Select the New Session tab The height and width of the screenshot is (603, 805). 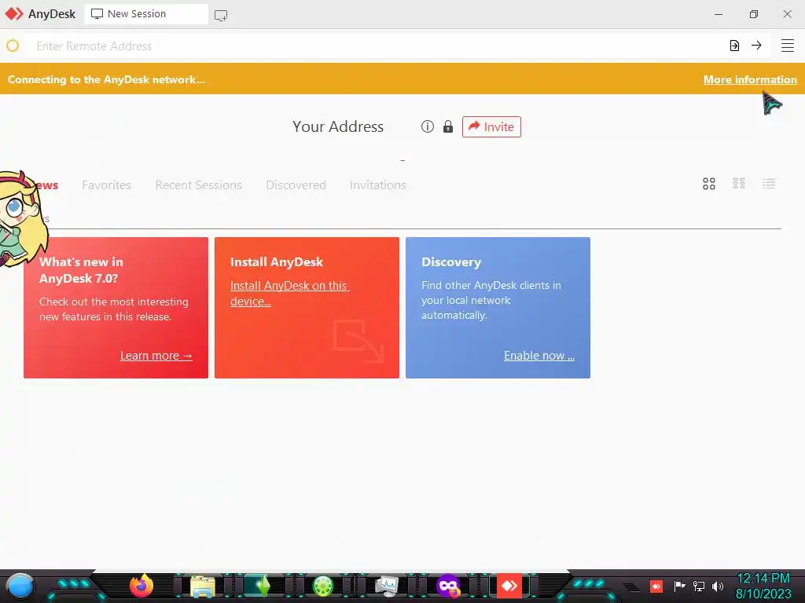(x=146, y=14)
